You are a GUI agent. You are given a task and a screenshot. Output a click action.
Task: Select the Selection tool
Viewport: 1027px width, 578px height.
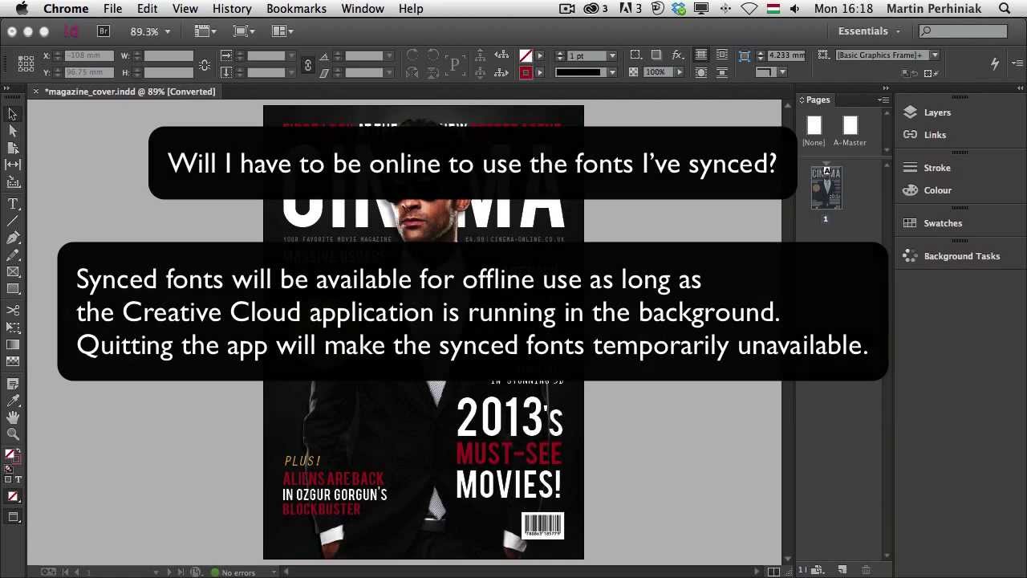(x=13, y=115)
